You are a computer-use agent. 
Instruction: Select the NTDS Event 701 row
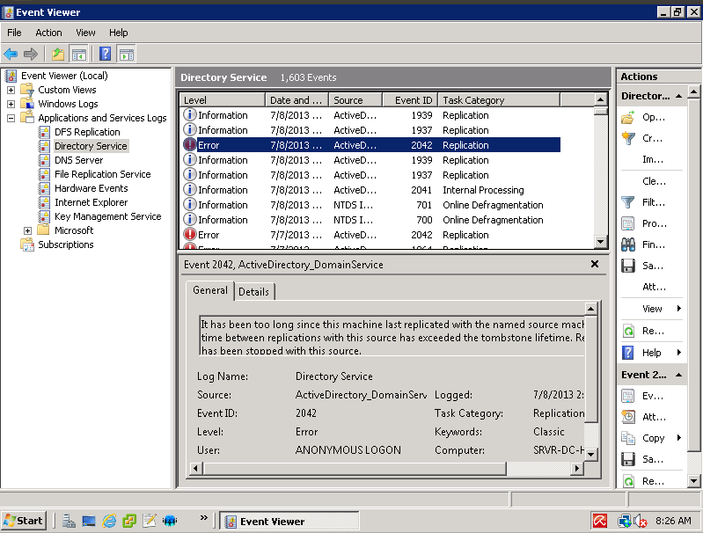[x=371, y=205]
